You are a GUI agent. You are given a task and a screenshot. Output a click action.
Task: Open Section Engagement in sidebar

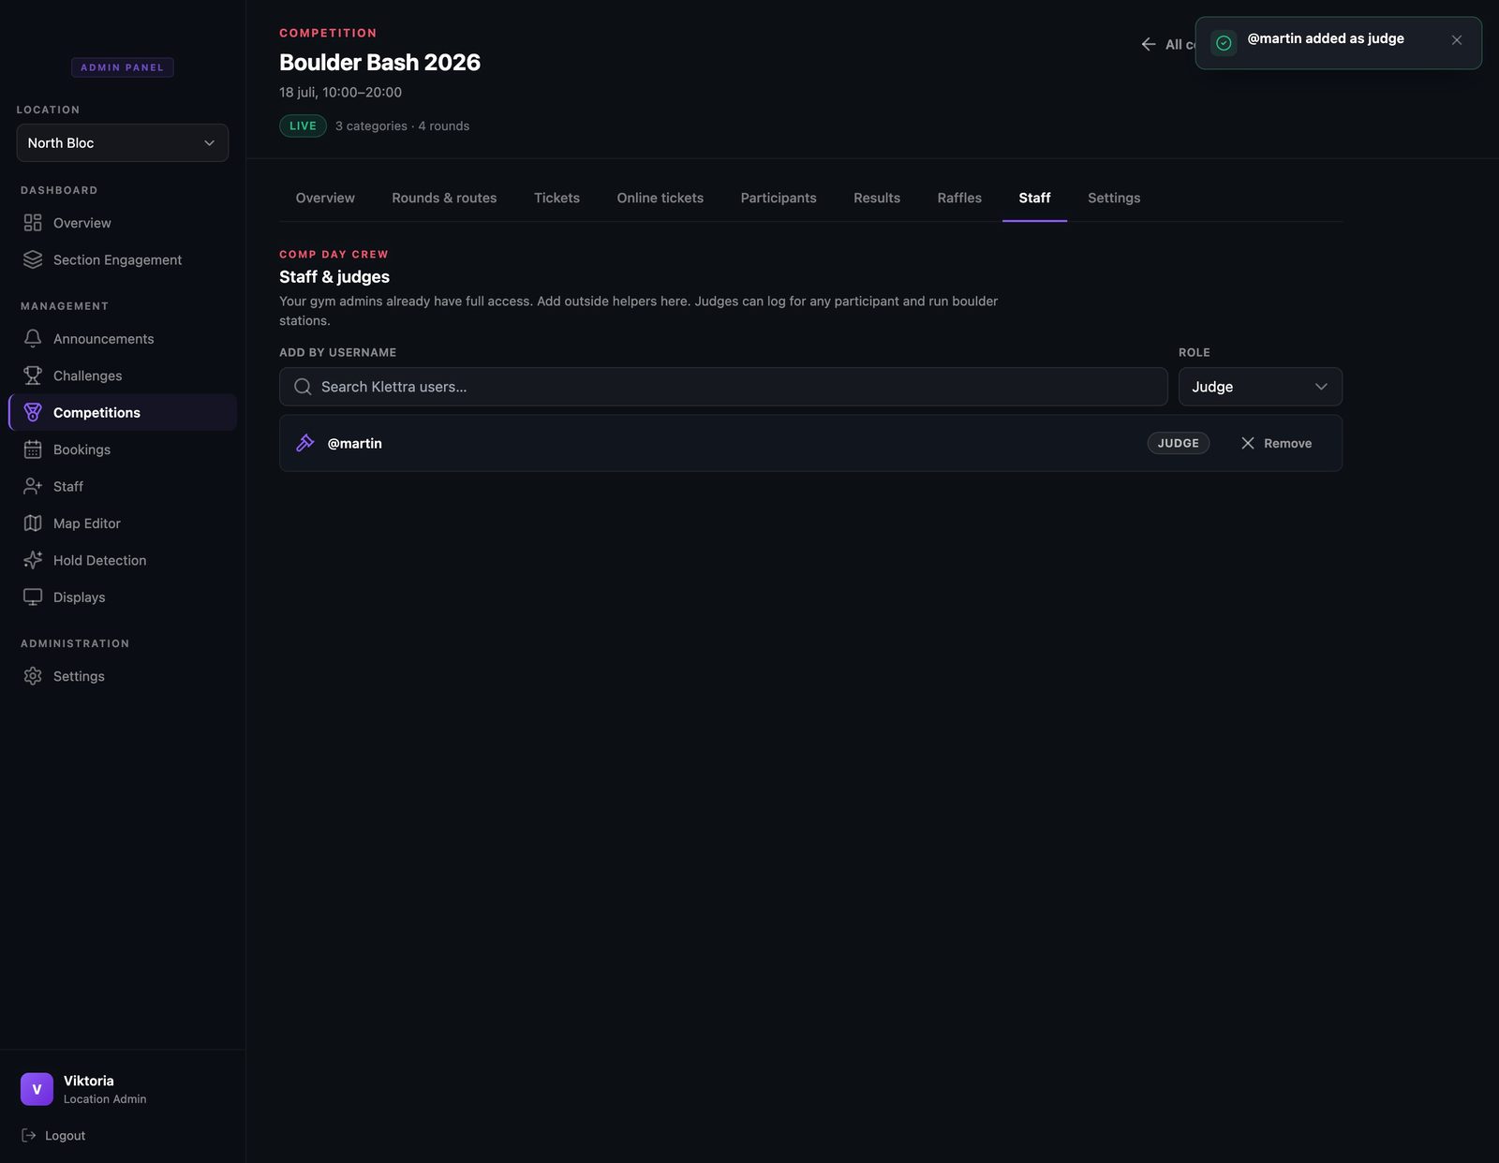pos(123,259)
